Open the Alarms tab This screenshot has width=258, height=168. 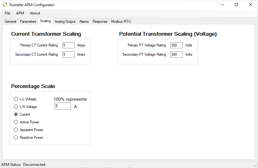pyautogui.click(x=84, y=22)
